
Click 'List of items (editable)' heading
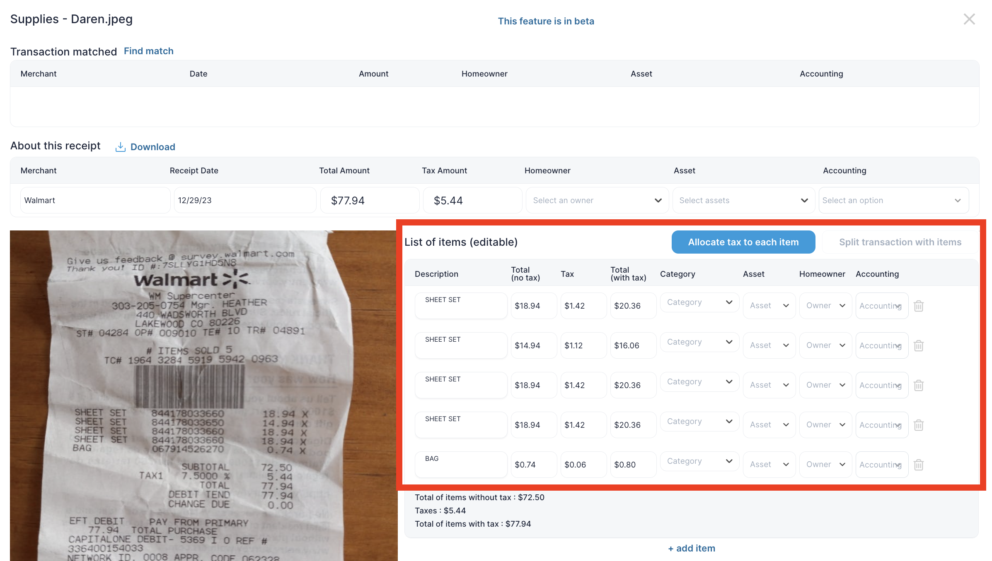tap(461, 242)
